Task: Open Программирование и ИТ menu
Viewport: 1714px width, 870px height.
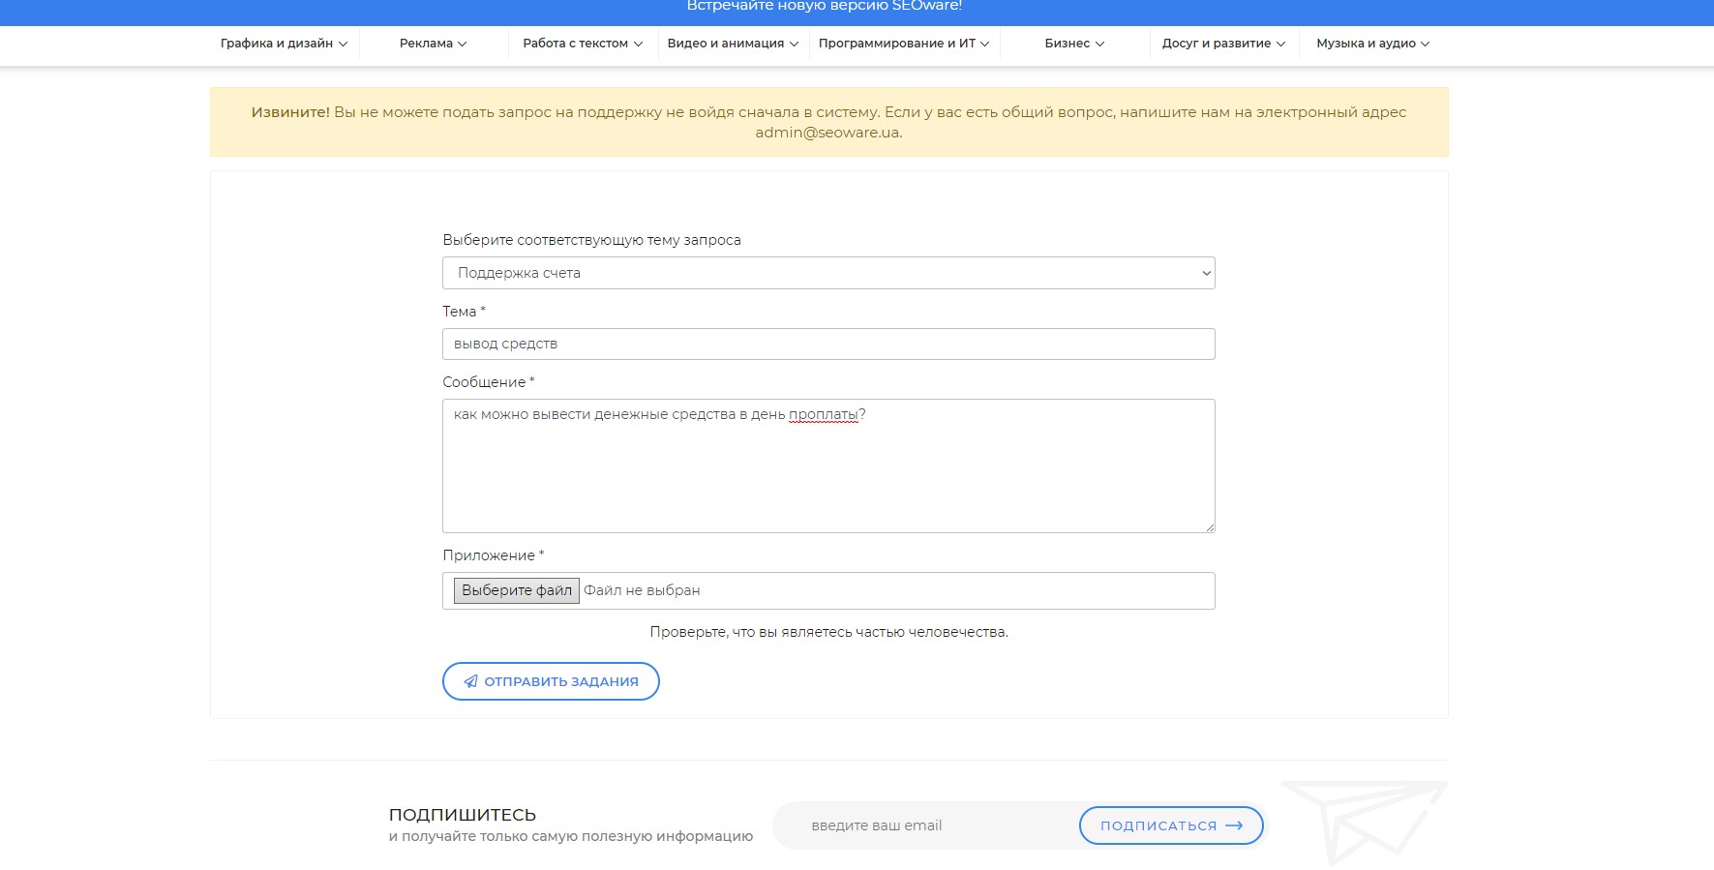Action: click(904, 44)
